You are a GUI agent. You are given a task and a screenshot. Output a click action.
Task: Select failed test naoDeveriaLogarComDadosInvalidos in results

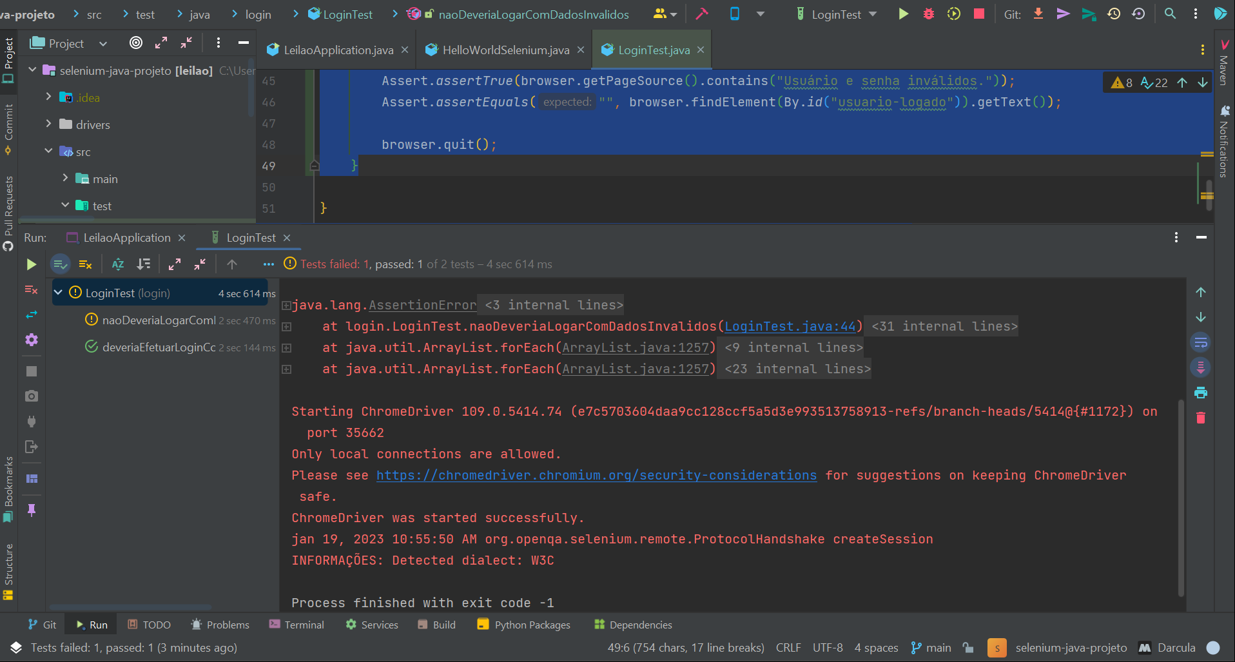pyautogui.click(x=159, y=320)
